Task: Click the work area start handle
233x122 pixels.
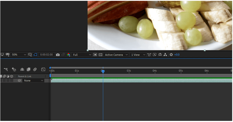Action: click(50, 76)
